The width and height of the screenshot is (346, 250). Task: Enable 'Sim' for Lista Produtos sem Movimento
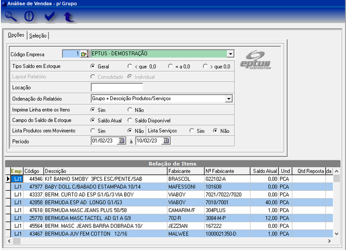pyautogui.click(x=93, y=131)
